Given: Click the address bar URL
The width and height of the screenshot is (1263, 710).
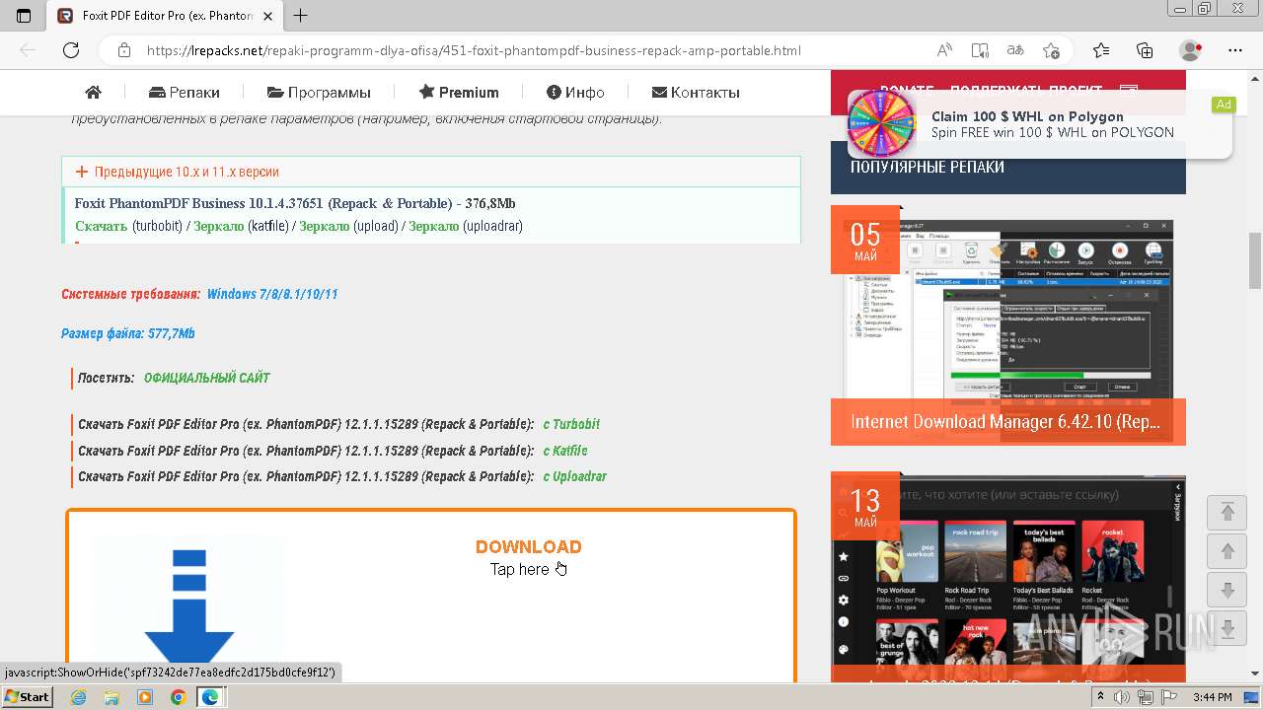Looking at the screenshot, I should [x=474, y=50].
